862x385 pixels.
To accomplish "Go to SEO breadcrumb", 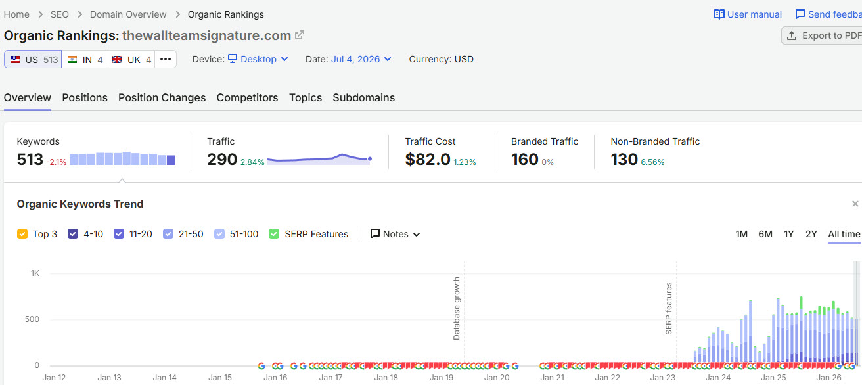I will pos(60,14).
